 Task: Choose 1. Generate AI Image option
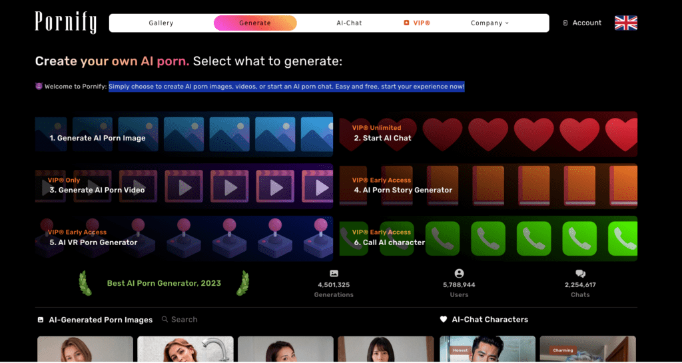click(184, 135)
